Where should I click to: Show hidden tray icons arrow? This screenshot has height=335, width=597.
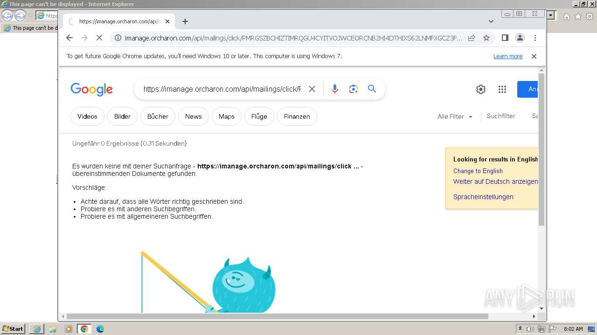(521, 329)
